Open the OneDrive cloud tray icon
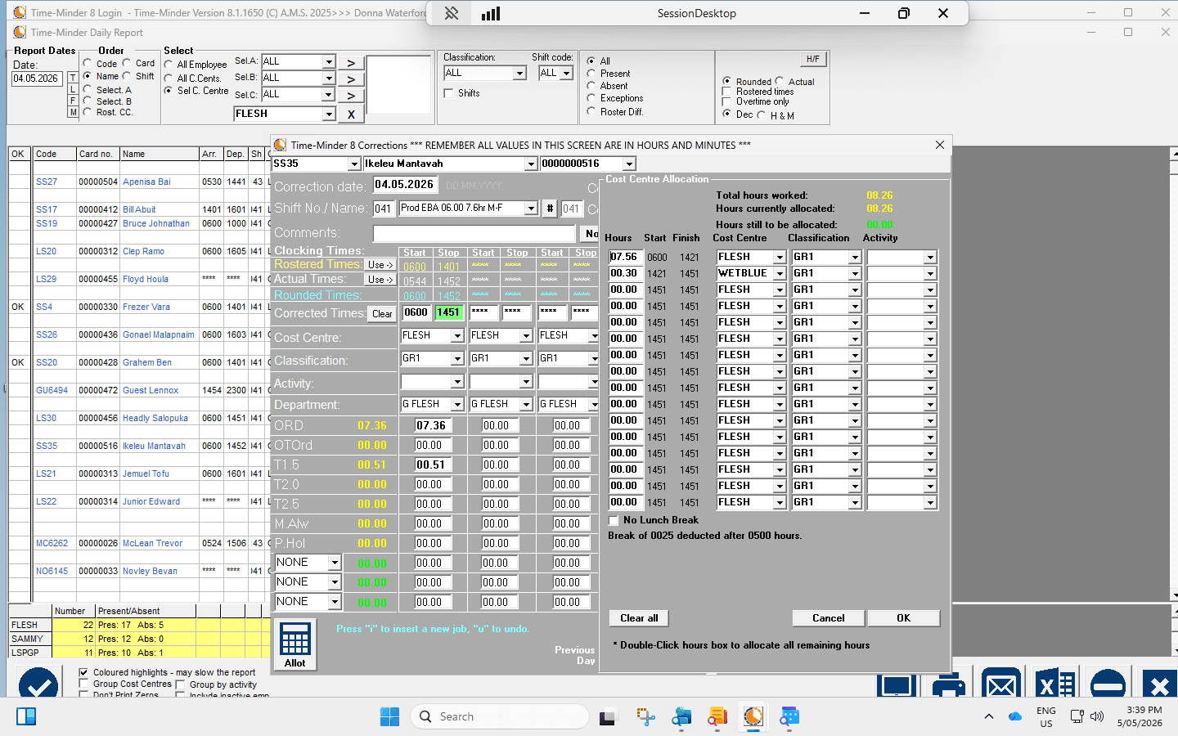 click(1015, 716)
